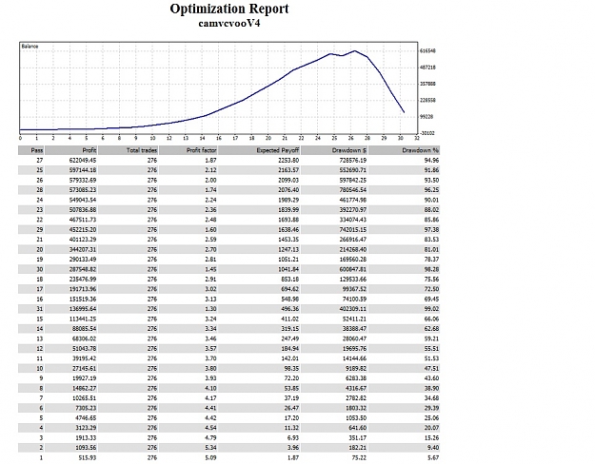Click drawdown amount 9189.82
The image size is (595, 464).
(357, 369)
